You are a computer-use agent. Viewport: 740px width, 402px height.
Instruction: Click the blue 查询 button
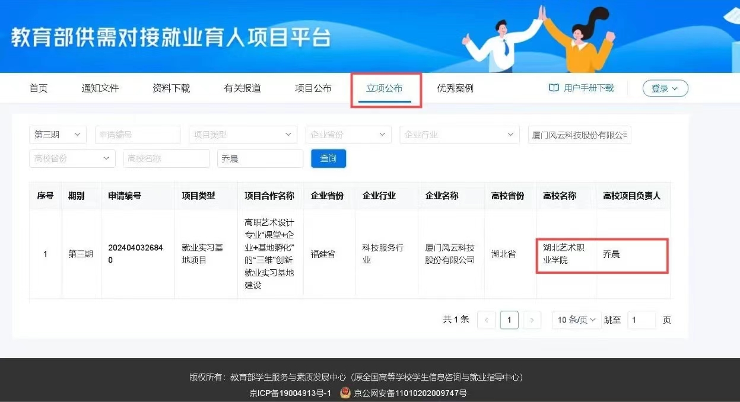pyautogui.click(x=328, y=159)
